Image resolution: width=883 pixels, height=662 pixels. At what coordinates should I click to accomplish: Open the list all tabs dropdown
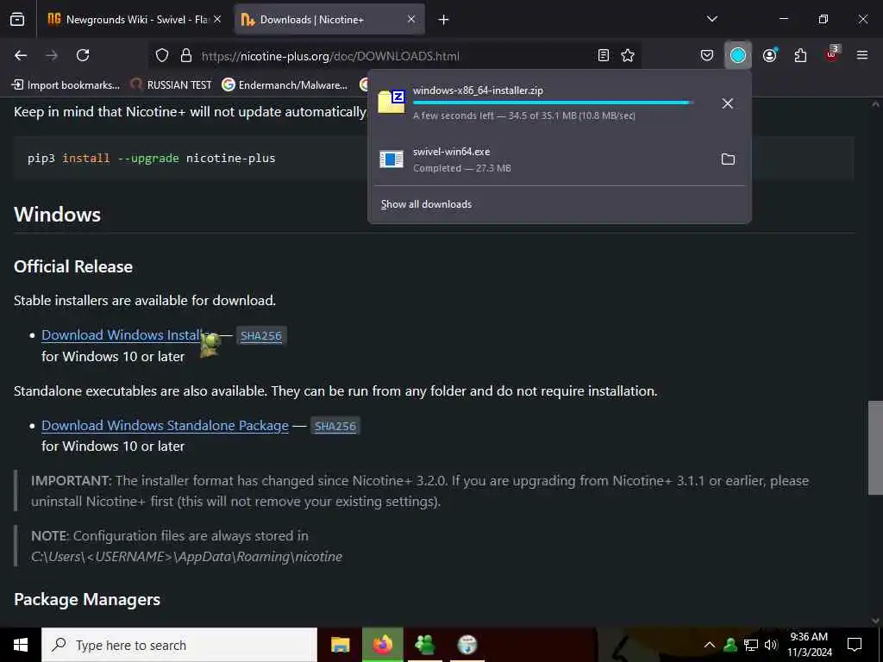(x=712, y=19)
